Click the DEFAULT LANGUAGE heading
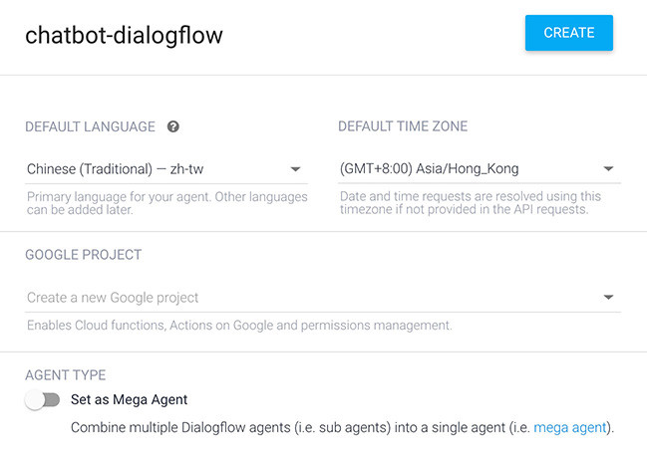647x460 pixels. (x=90, y=126)
